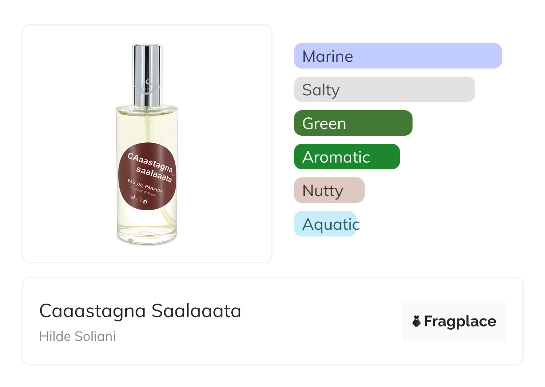Click the Fragplace perfume bottle logo icon
Viewport: 545px width, 387px height.
pos(417,322)
